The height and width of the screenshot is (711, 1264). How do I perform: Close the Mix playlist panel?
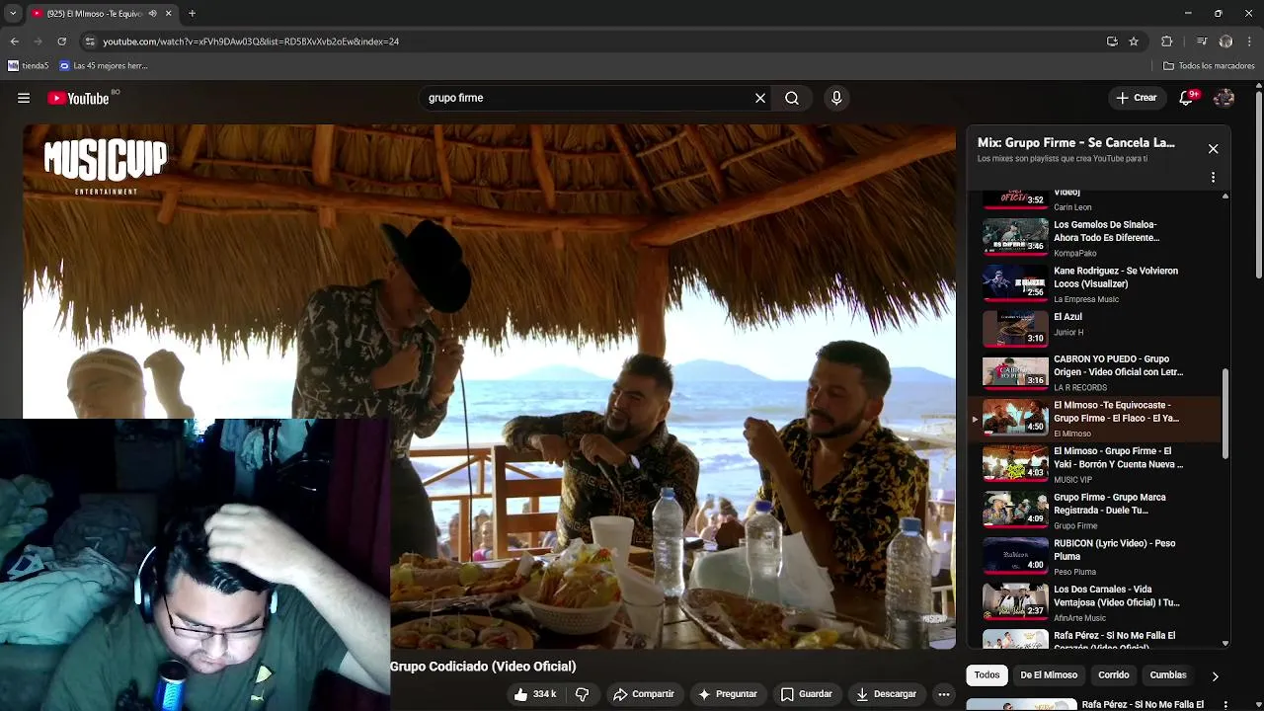[1214, 149]
